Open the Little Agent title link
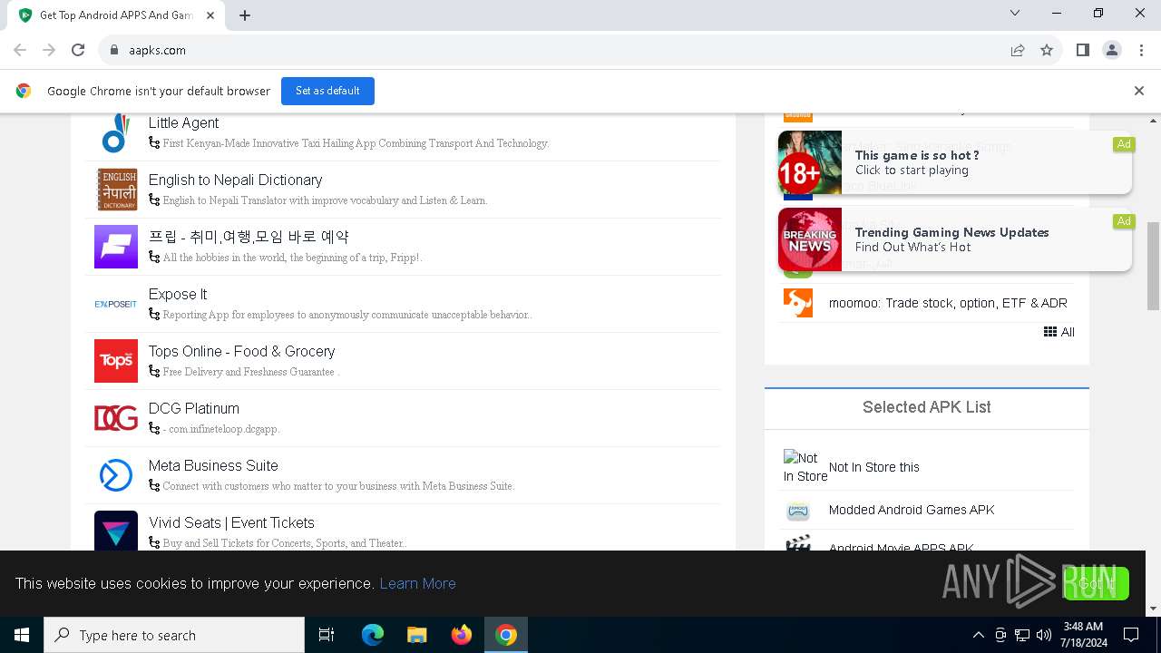Screen dimensions: 1161x653 (183, 122)
